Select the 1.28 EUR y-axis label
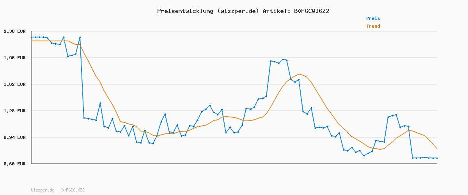 pos(14,111)
